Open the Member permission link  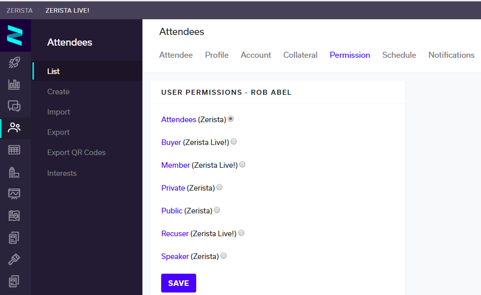tap(175, 165)
